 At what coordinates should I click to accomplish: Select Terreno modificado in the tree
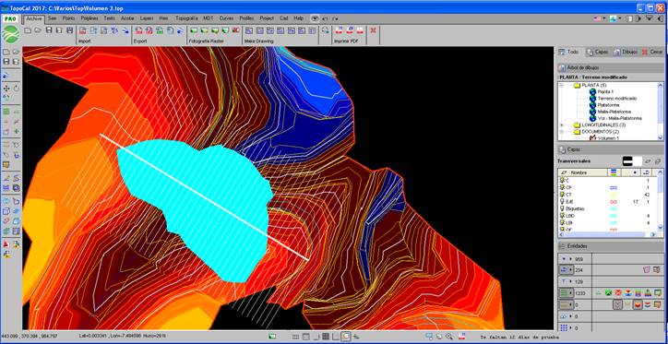617,99
